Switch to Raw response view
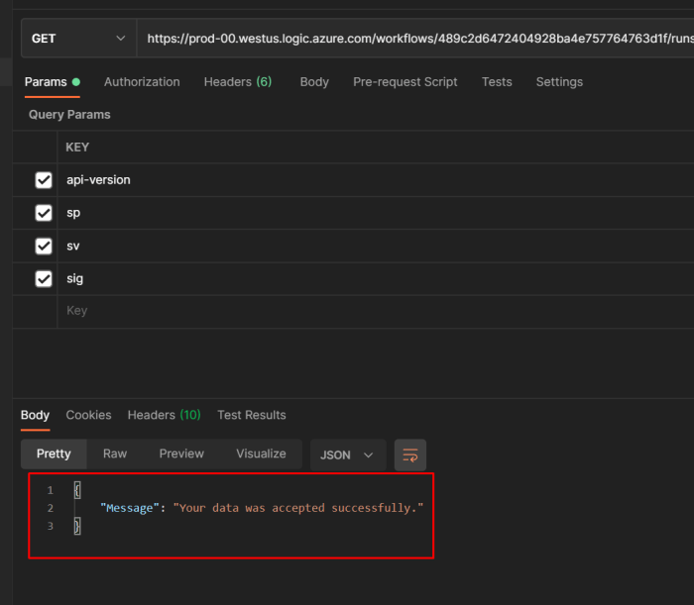Viewport: 694px width, 605px height. 115,454
